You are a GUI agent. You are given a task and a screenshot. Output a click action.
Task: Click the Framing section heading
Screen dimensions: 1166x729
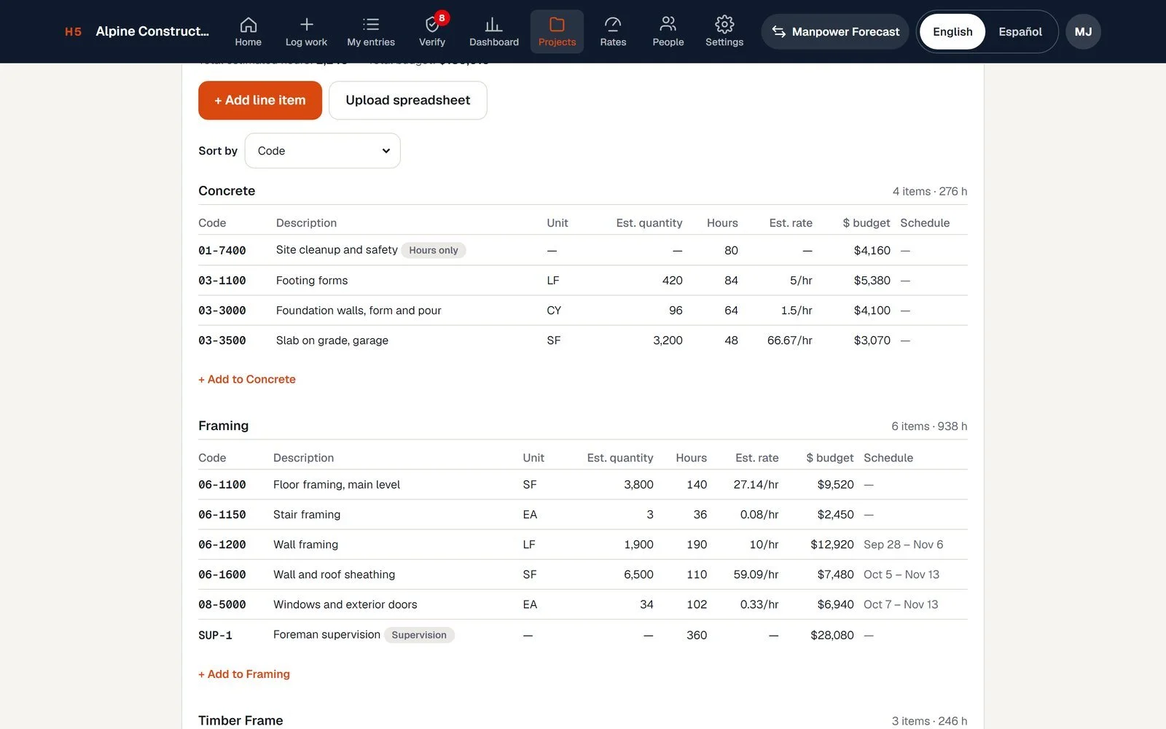pos(224,426)
